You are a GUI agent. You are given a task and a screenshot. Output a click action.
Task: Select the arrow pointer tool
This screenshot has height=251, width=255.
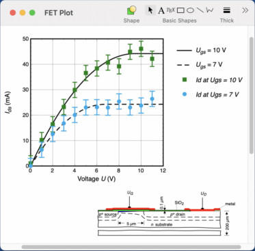pos(150,10)
